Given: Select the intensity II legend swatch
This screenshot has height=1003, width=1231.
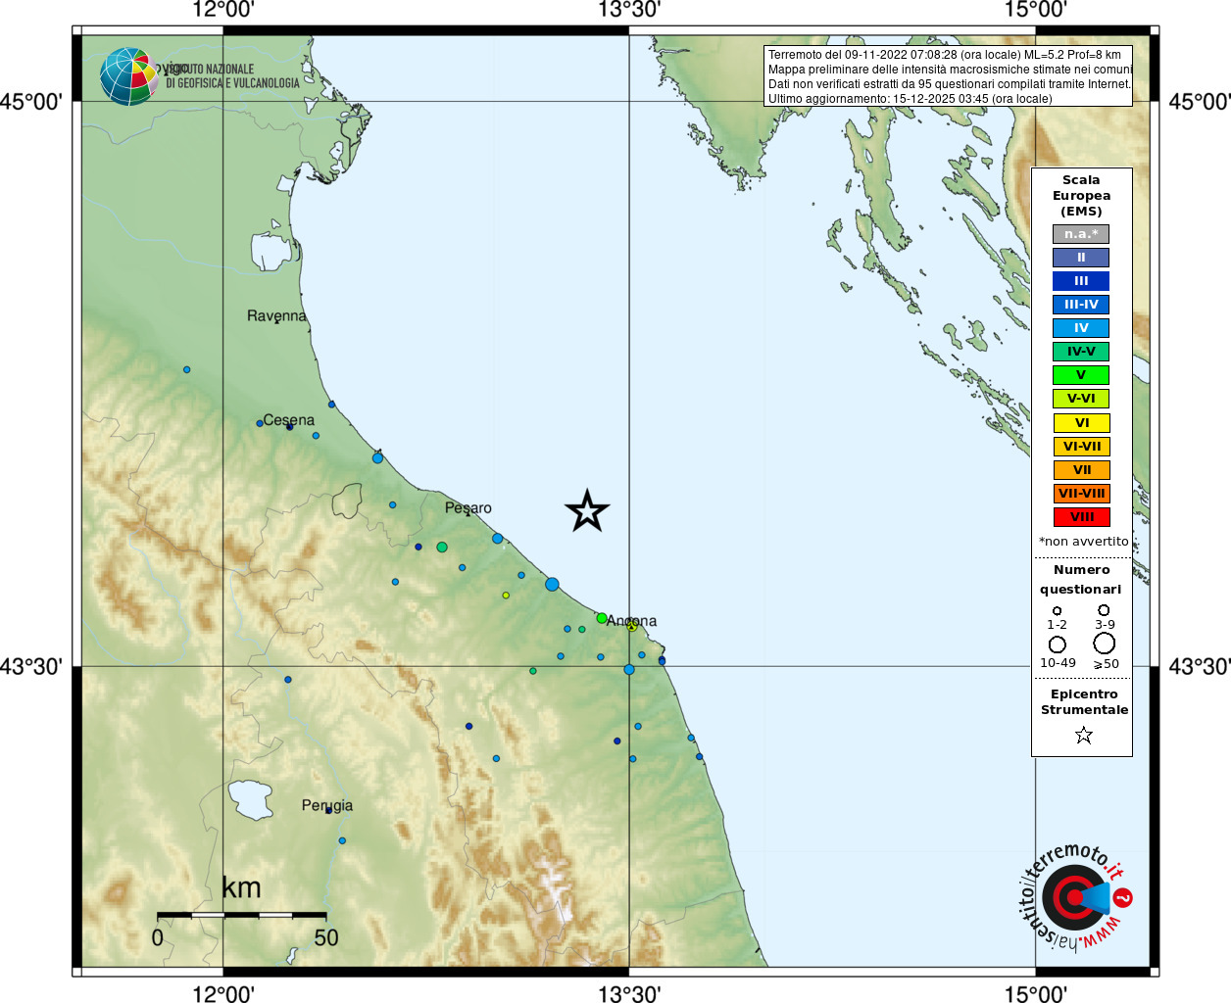Looking at the screenshot, I should (1081, 258).
